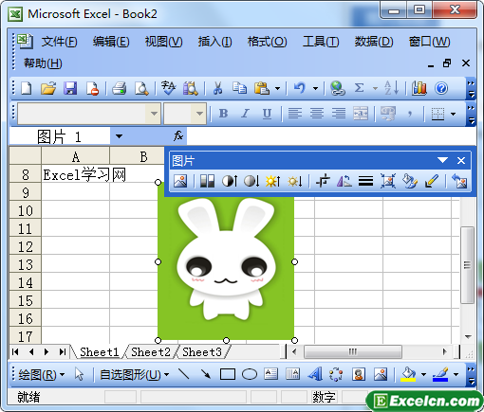Toggle Italic formatting
This screenshot has width=484, height=412.
coord(245,113)
